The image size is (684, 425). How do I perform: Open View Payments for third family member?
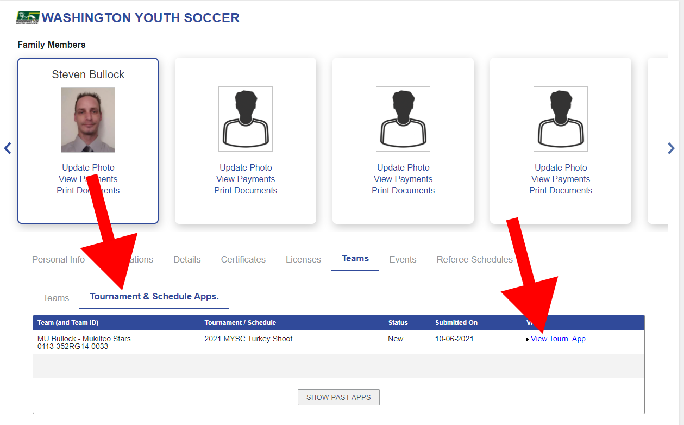pyautogui.click(x=403, y=179)
